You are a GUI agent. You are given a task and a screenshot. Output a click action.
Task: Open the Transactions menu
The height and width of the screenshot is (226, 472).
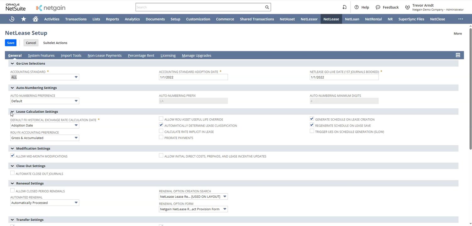(76, 19)
